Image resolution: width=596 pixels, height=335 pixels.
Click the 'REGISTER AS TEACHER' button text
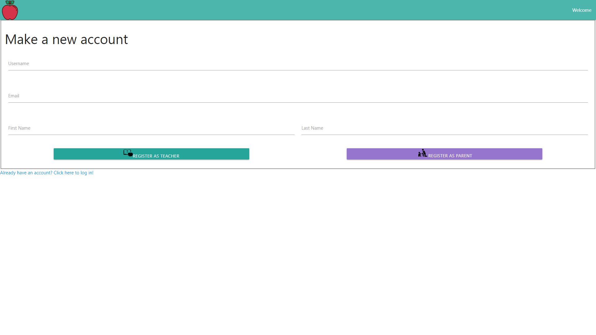(x=156, y=156)
